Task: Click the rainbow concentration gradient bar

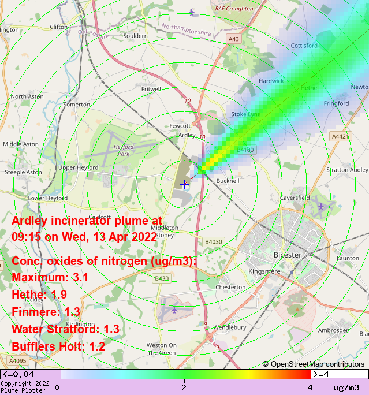Action: point(185,374)
